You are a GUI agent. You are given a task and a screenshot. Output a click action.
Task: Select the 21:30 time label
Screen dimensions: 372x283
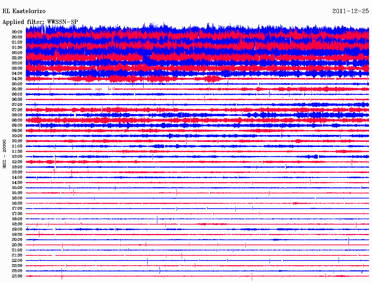[17, 255]
